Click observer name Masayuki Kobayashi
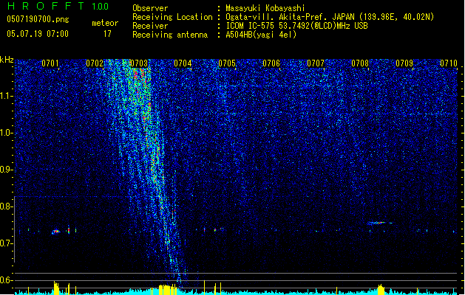 coord(265,8)
